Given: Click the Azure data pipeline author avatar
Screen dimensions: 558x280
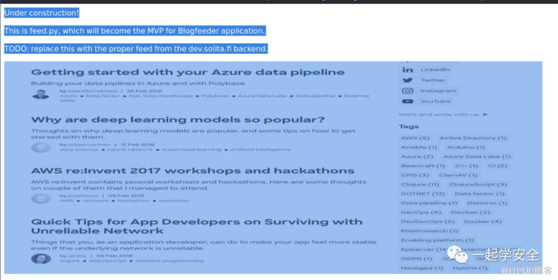Looking at the screenshot, I should click(41, 95).
